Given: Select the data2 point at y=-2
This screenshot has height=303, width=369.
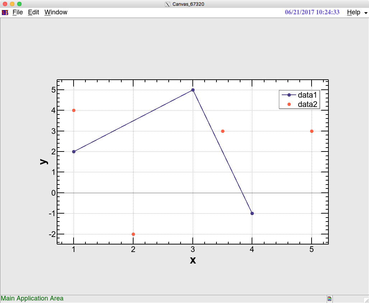Looking at the screenshot, I should (134, 234).
